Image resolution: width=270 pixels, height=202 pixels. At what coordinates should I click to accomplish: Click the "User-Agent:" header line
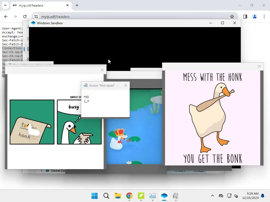tap(12, 28)
